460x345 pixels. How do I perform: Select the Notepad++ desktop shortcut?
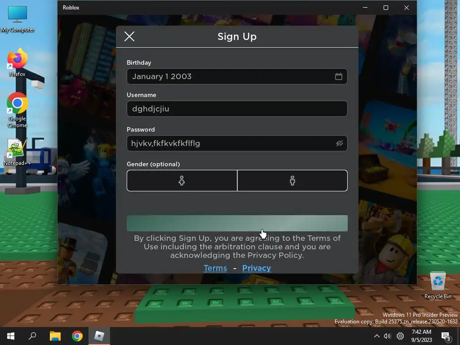18,152
